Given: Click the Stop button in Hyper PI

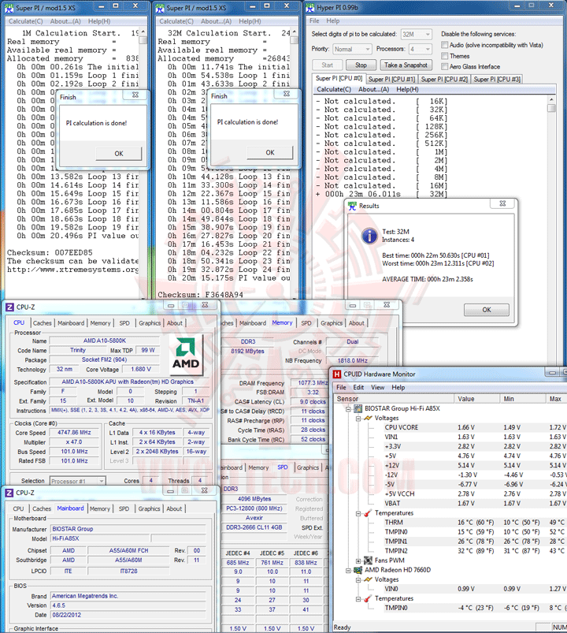Looking at the screenshot, I should point(361,65).
